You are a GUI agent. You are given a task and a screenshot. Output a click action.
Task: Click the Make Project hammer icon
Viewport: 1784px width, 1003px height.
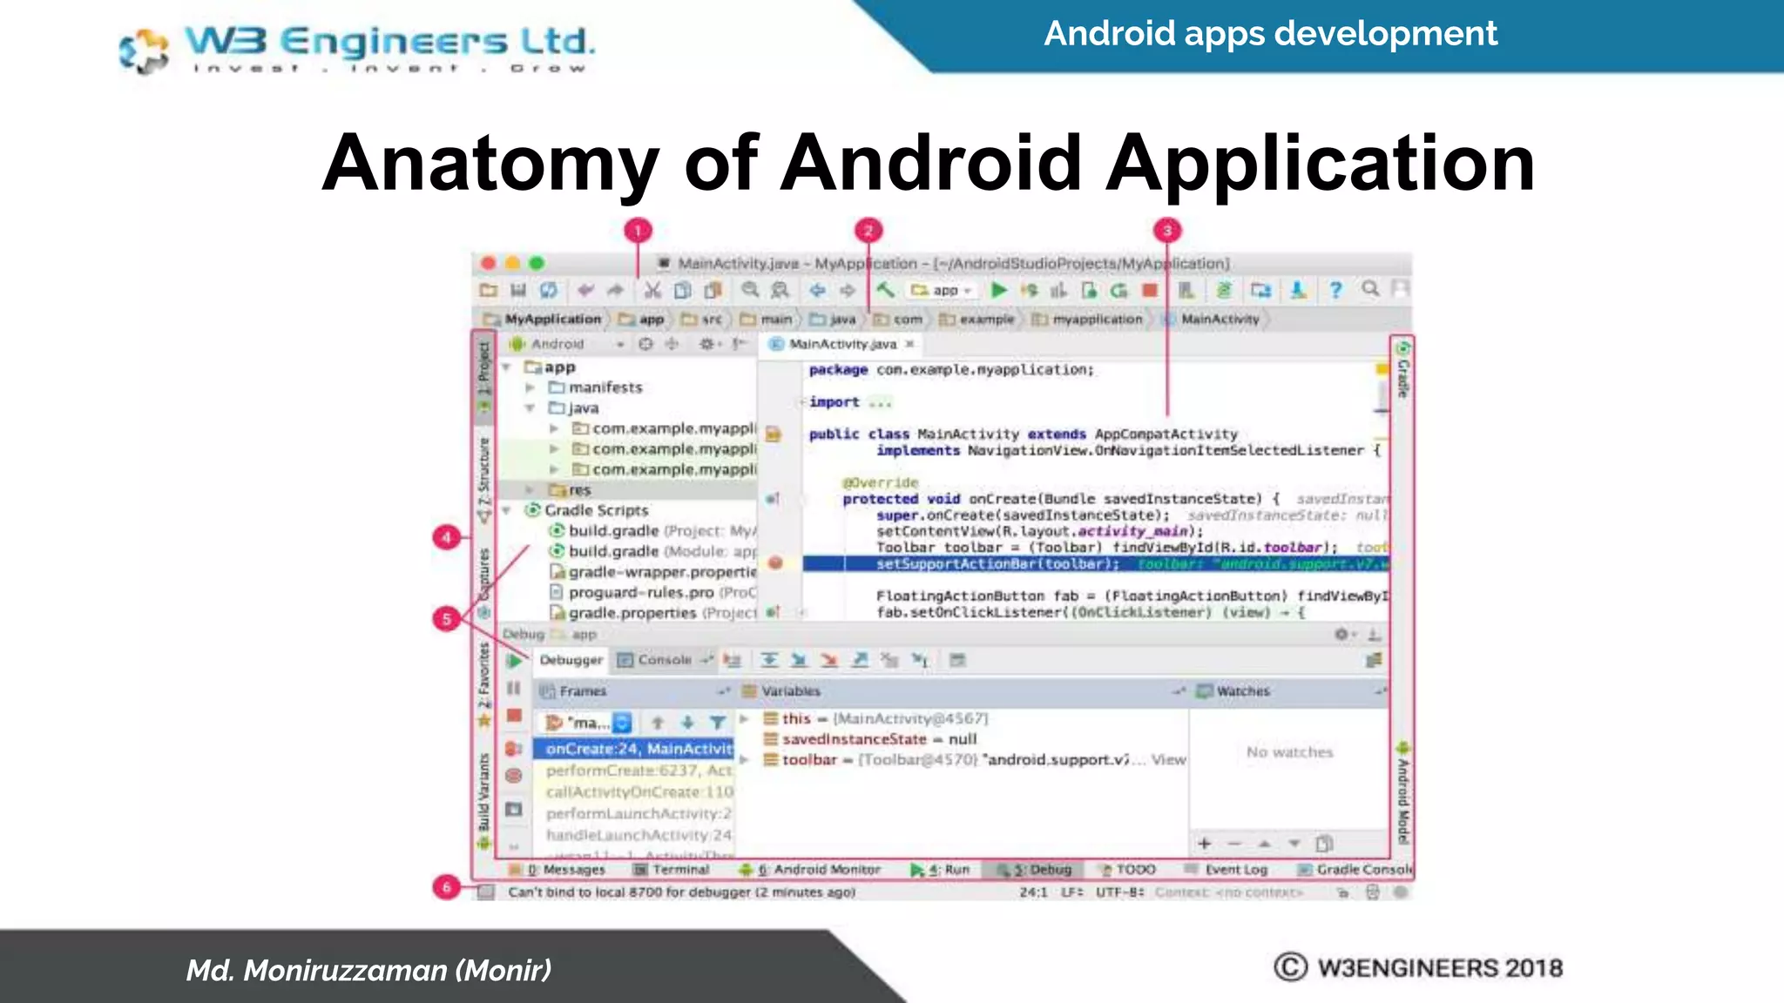[x=885, y=290]
